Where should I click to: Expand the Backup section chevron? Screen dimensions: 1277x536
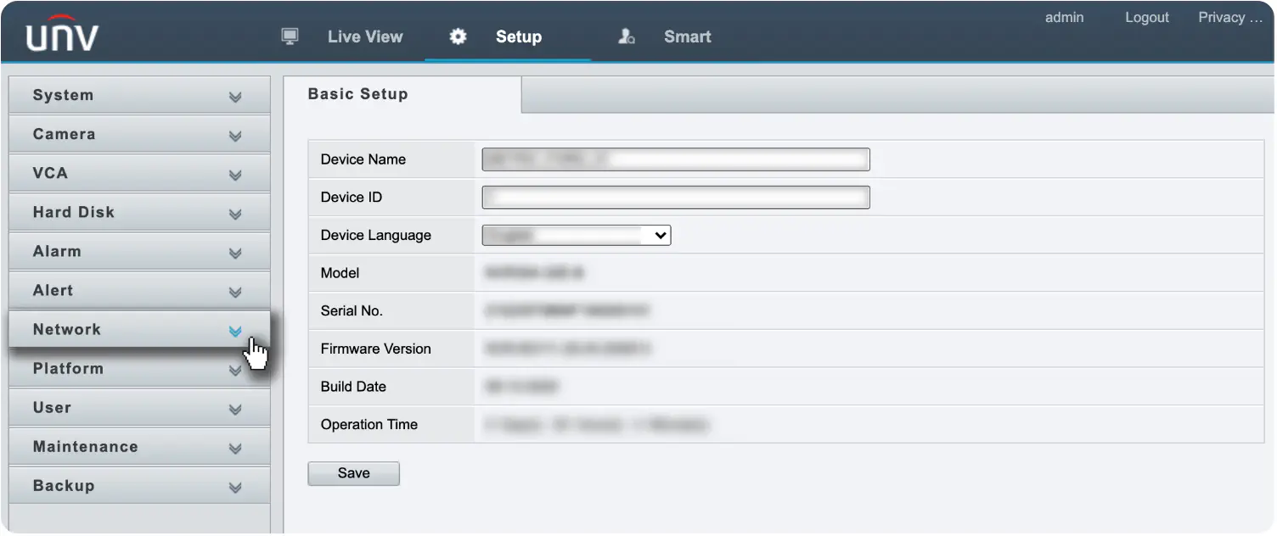click(235, 488)
